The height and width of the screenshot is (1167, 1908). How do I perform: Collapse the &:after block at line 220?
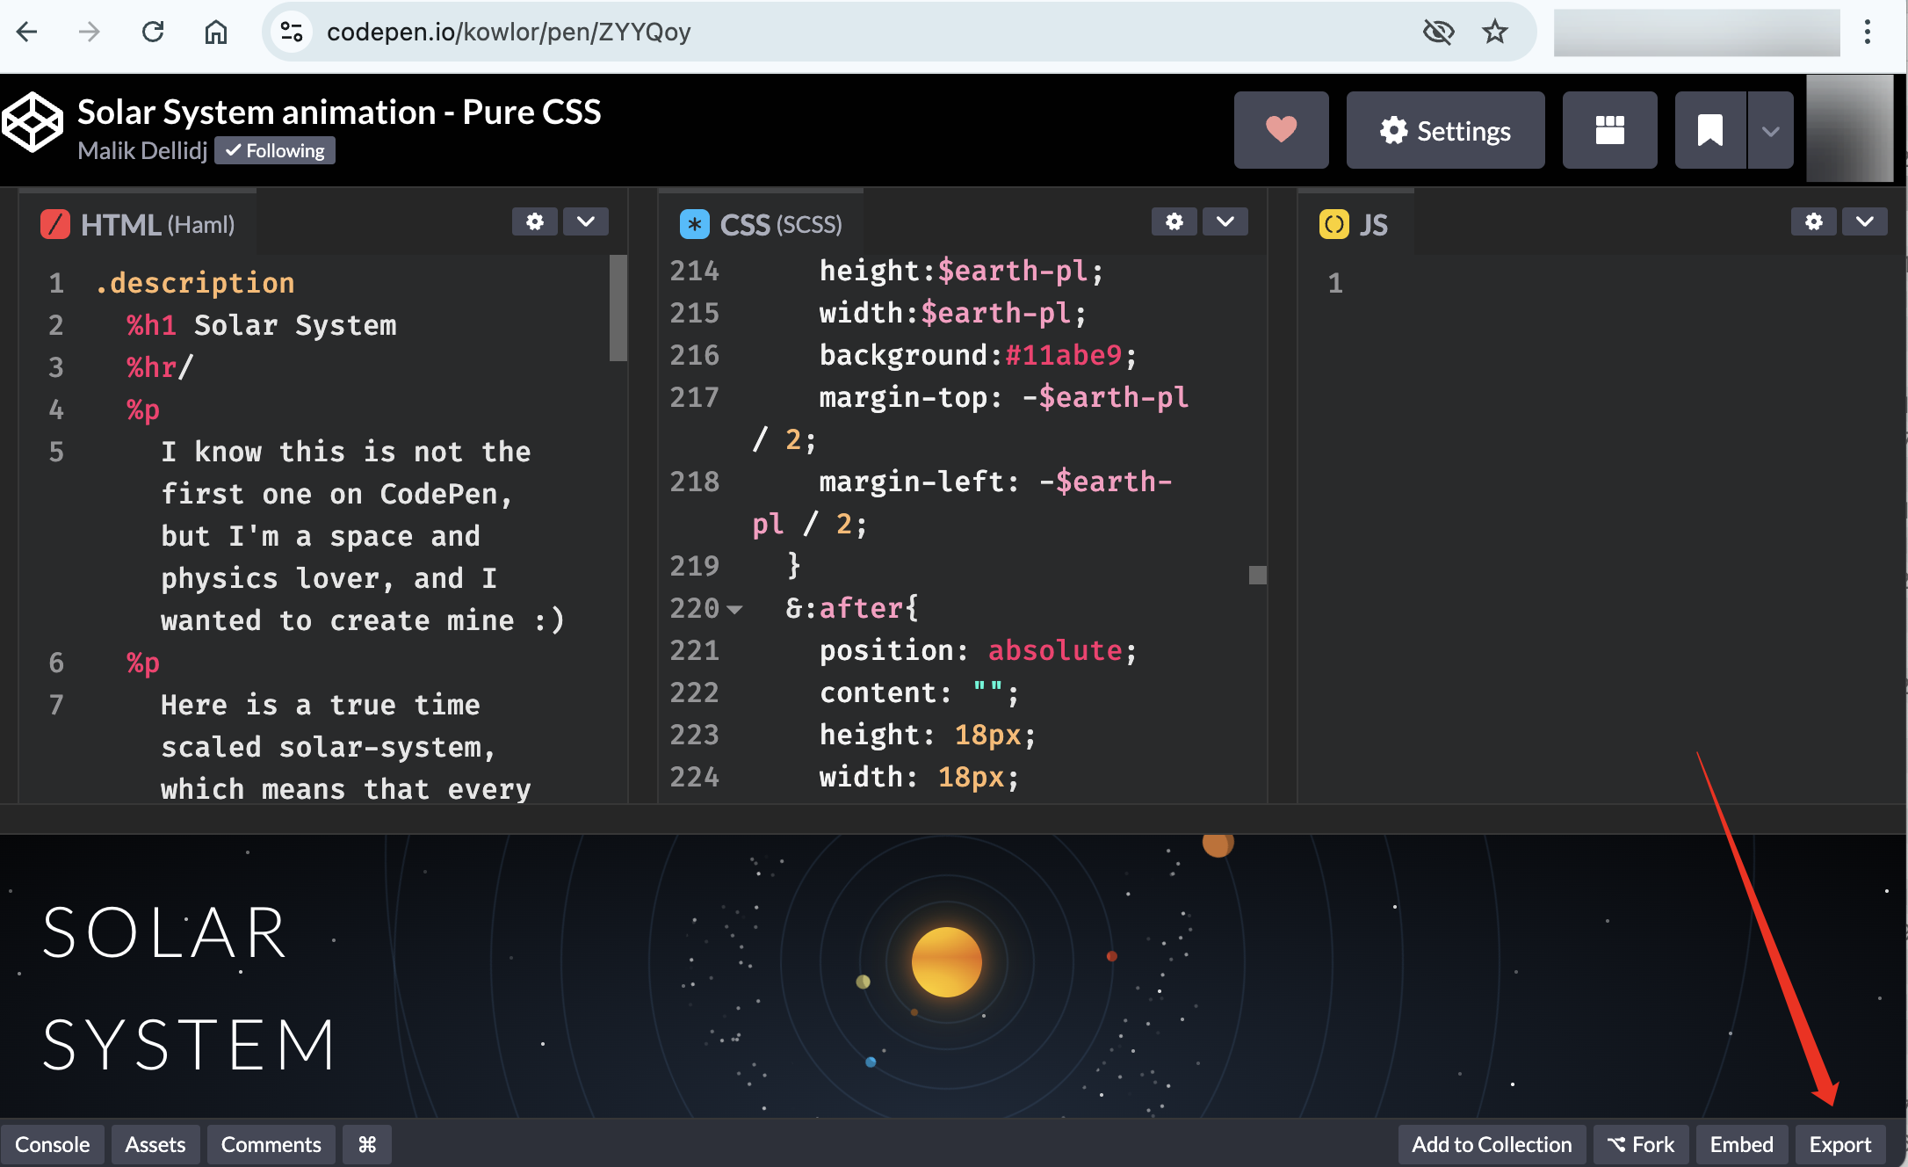tap(734, 608)
